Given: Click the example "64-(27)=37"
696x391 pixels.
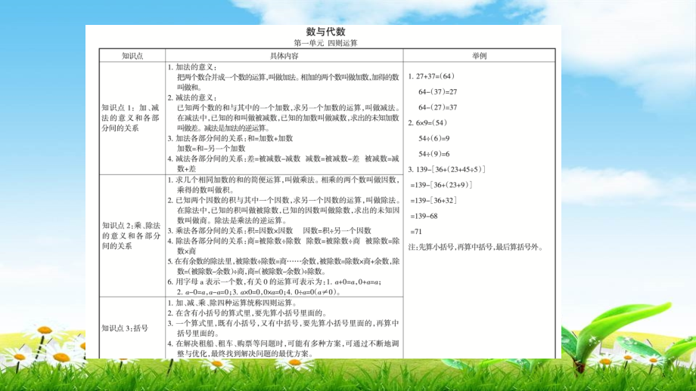Looking at the screenshot, I should tap(438, 107).
